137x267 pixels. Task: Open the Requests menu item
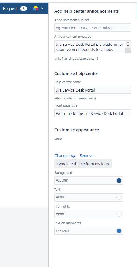pyautogui.click(x=11, y=8)
